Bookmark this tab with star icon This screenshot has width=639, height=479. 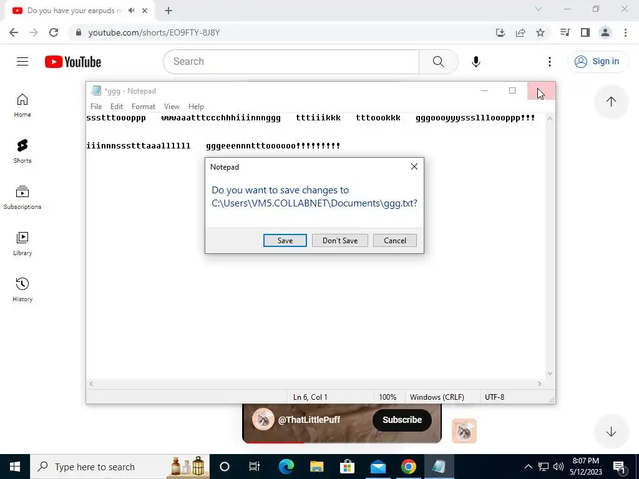tap(540, 32)
